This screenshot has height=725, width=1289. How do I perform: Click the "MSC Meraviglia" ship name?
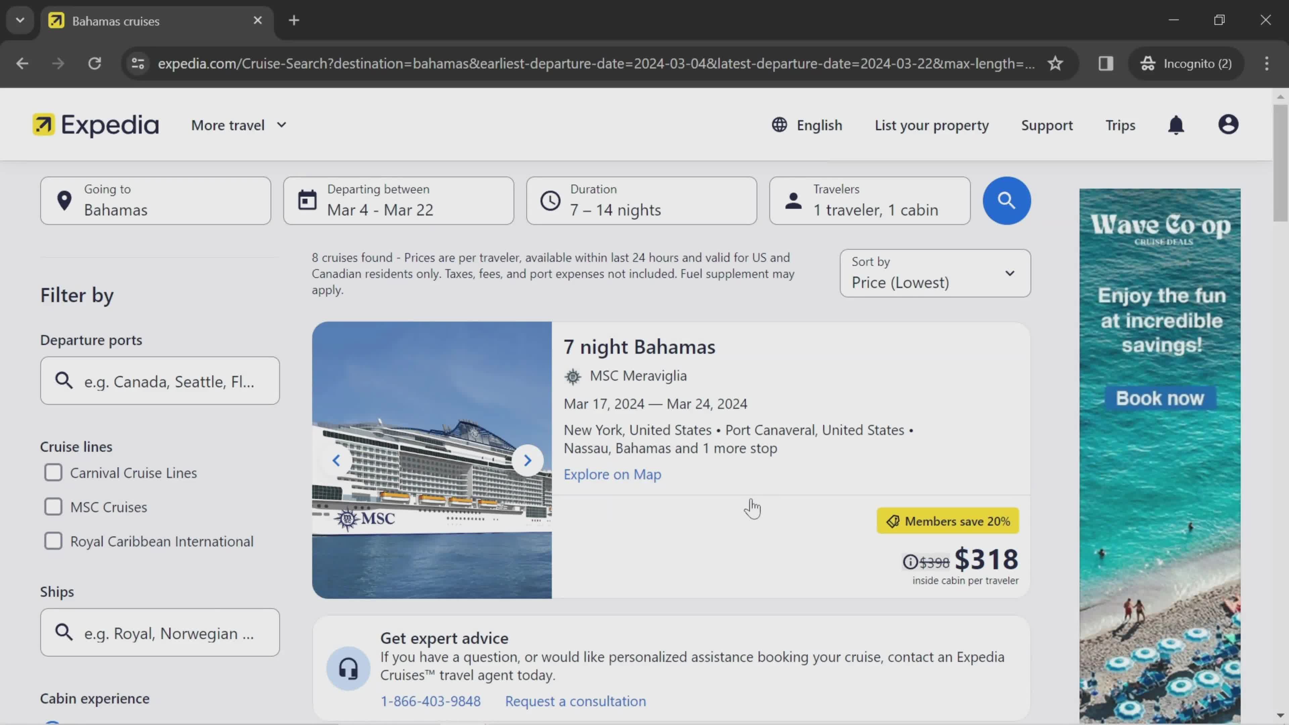click(x=638, y=376)
